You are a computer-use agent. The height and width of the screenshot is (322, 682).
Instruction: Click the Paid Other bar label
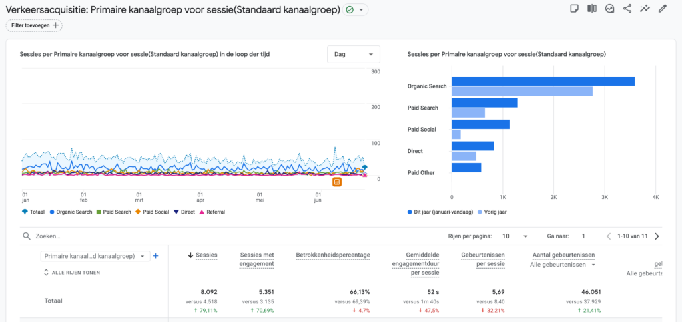[421, 172]
